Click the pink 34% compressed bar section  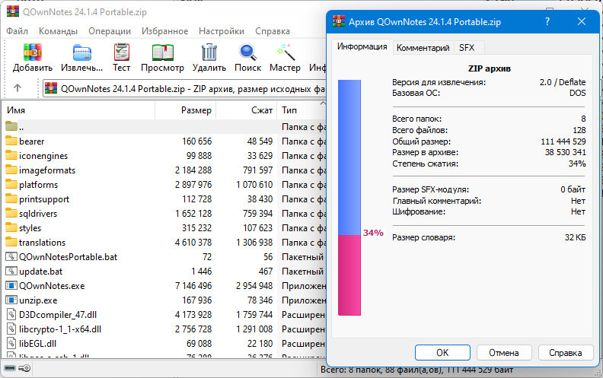(349, 275)
